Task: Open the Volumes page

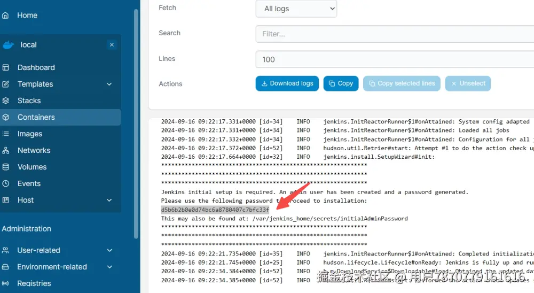Action: click(x=32, y=167)
